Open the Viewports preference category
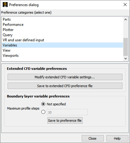The height and width of the screenshot is (143, 130). tap(62, 56)
